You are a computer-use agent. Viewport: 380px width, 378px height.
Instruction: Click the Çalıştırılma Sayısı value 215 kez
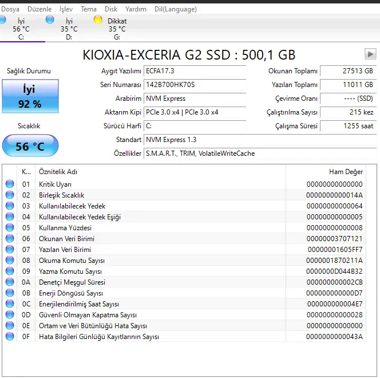pos(349,112)
